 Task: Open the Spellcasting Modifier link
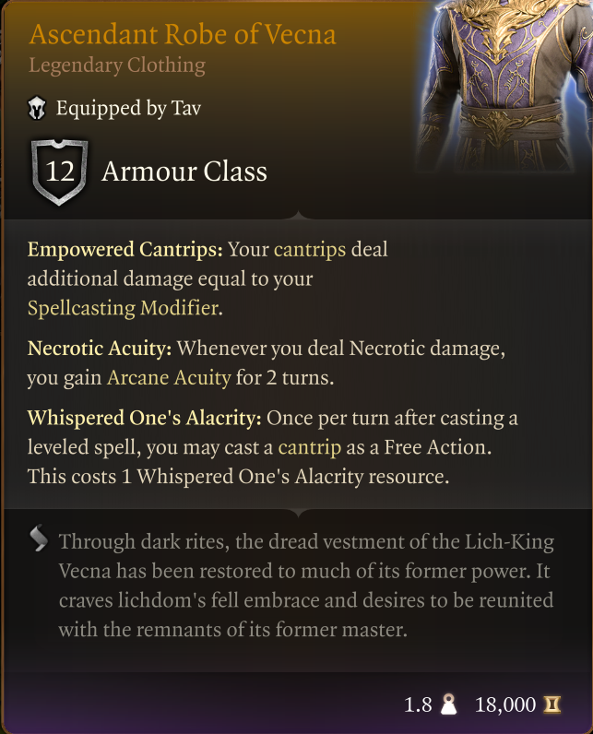pos(124,308)
